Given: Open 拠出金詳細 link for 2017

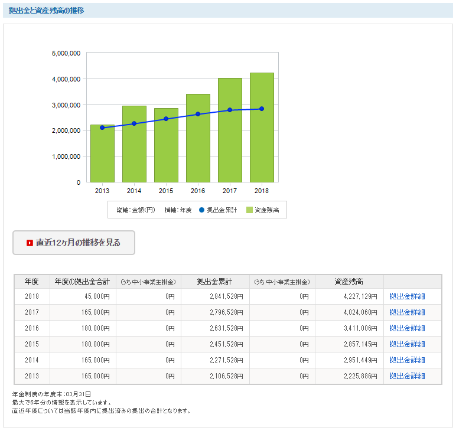Looking at the screenshot, I should 407,312.
